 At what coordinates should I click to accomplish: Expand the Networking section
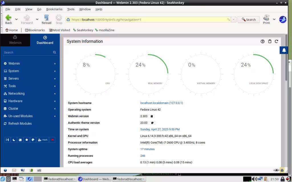(17, 93)
